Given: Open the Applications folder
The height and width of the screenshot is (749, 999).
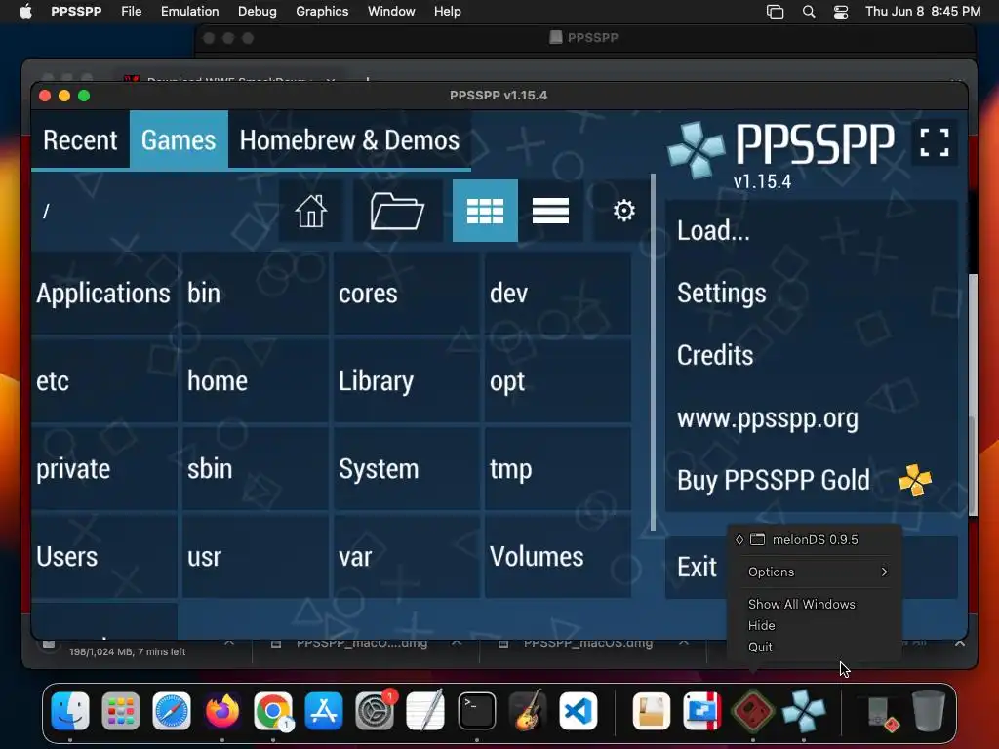Looking at the screenshot, I should pyautogui.click(x=103, y=294).
